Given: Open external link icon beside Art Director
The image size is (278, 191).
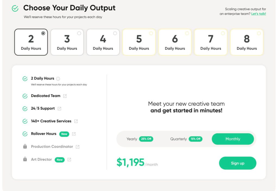Looking at the screenshot, I should pos(69,160).
